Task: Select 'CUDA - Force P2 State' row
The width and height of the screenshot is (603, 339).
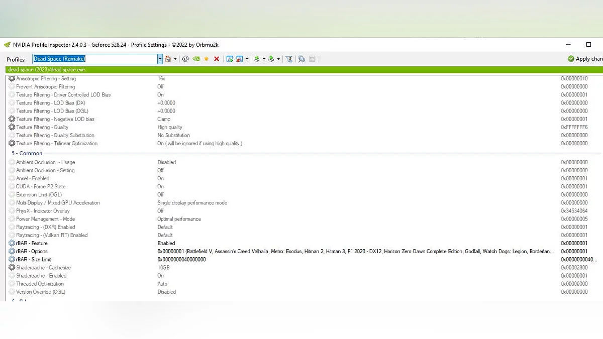Action: tap(41, 186)
